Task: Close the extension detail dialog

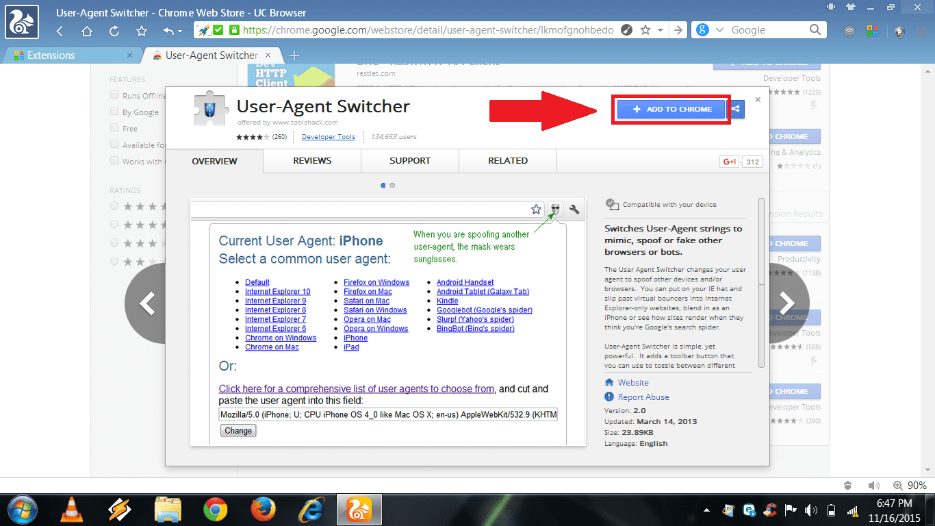Action: 758,100
